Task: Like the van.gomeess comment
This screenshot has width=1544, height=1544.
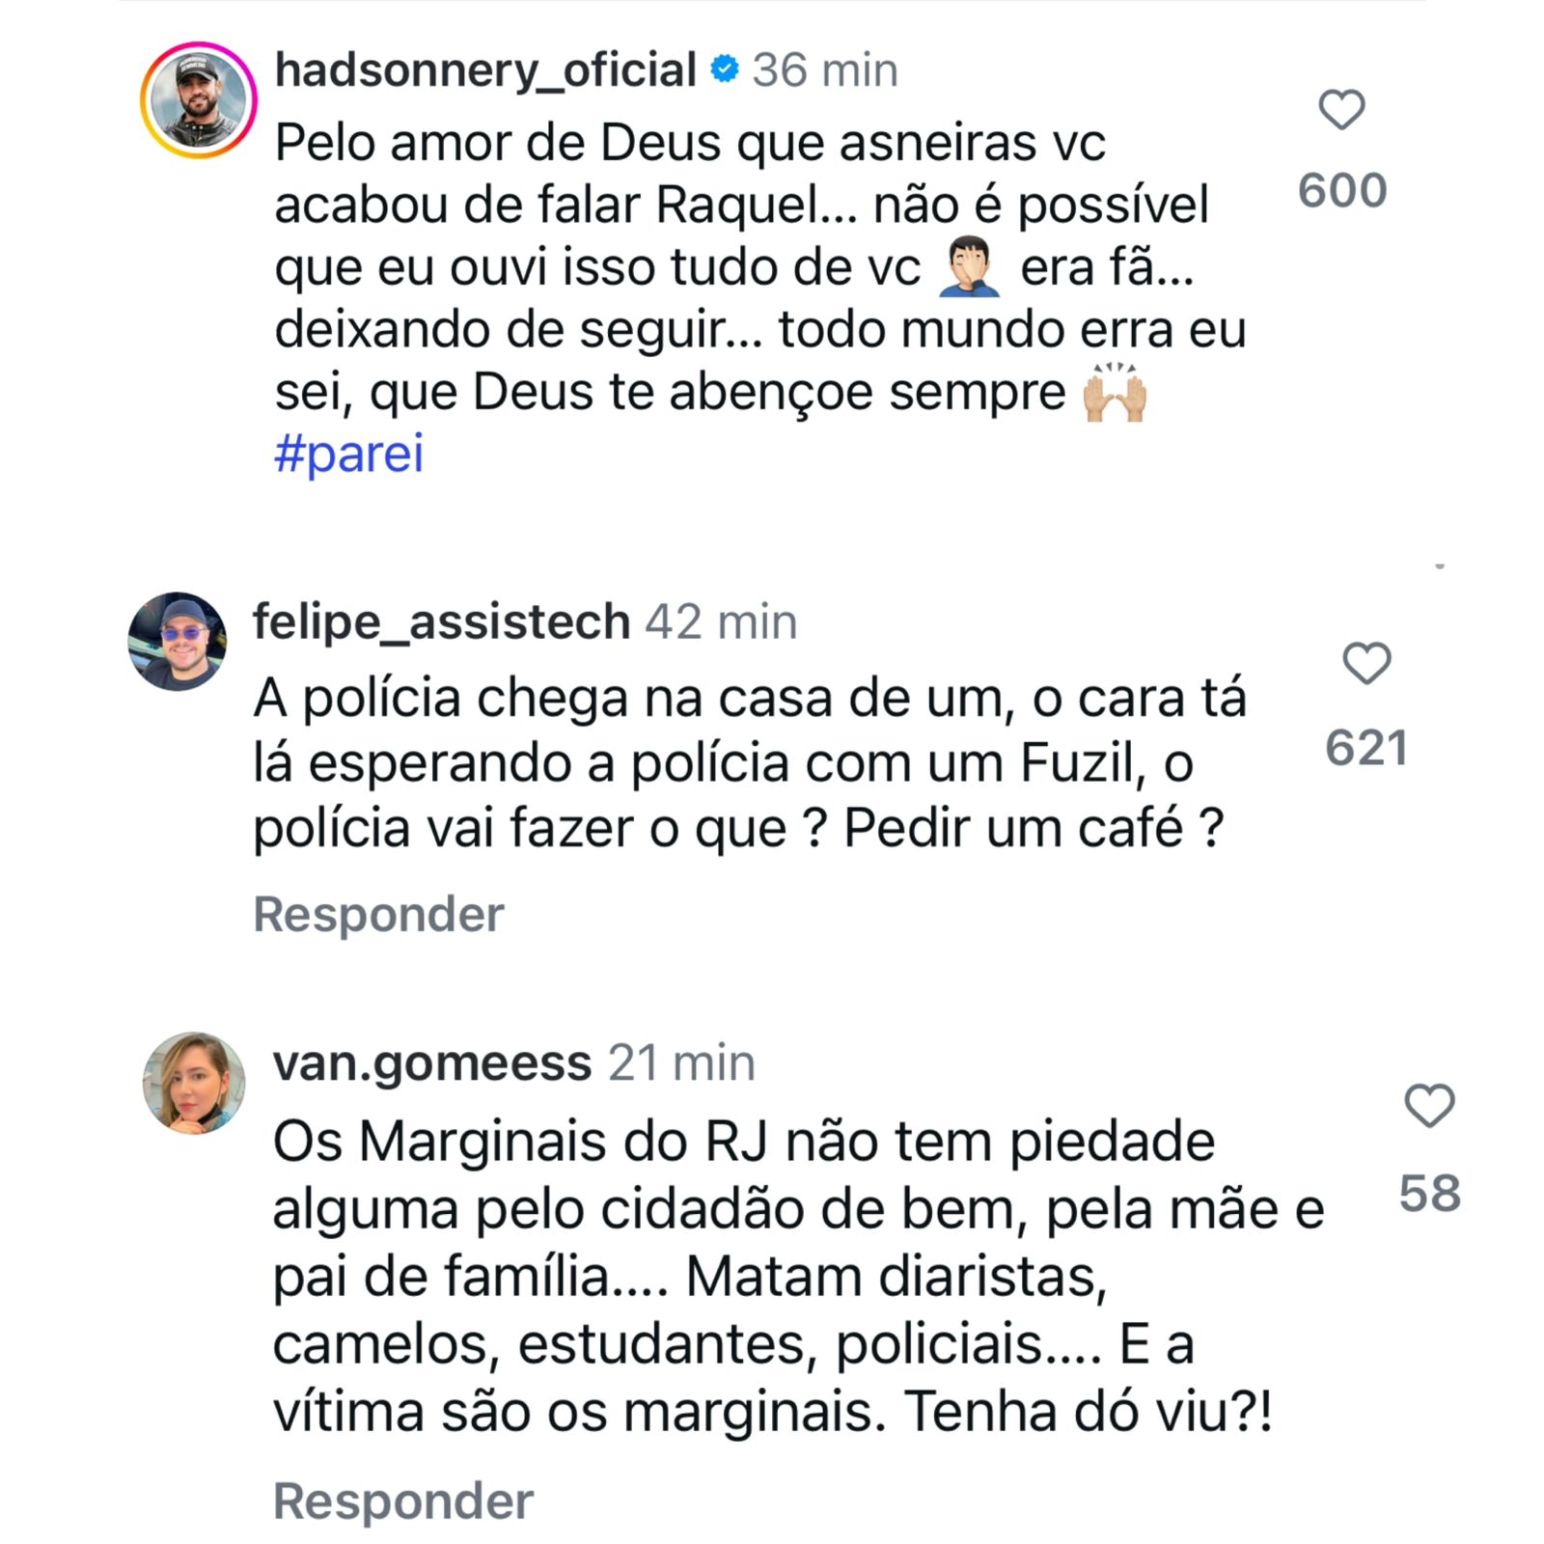Action: click(x=1429, y=1106)
